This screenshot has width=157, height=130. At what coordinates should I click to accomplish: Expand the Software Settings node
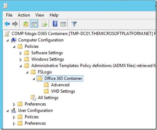(20, 53)
